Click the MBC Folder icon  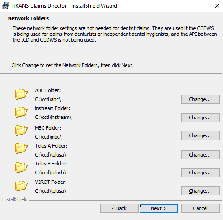22,131
